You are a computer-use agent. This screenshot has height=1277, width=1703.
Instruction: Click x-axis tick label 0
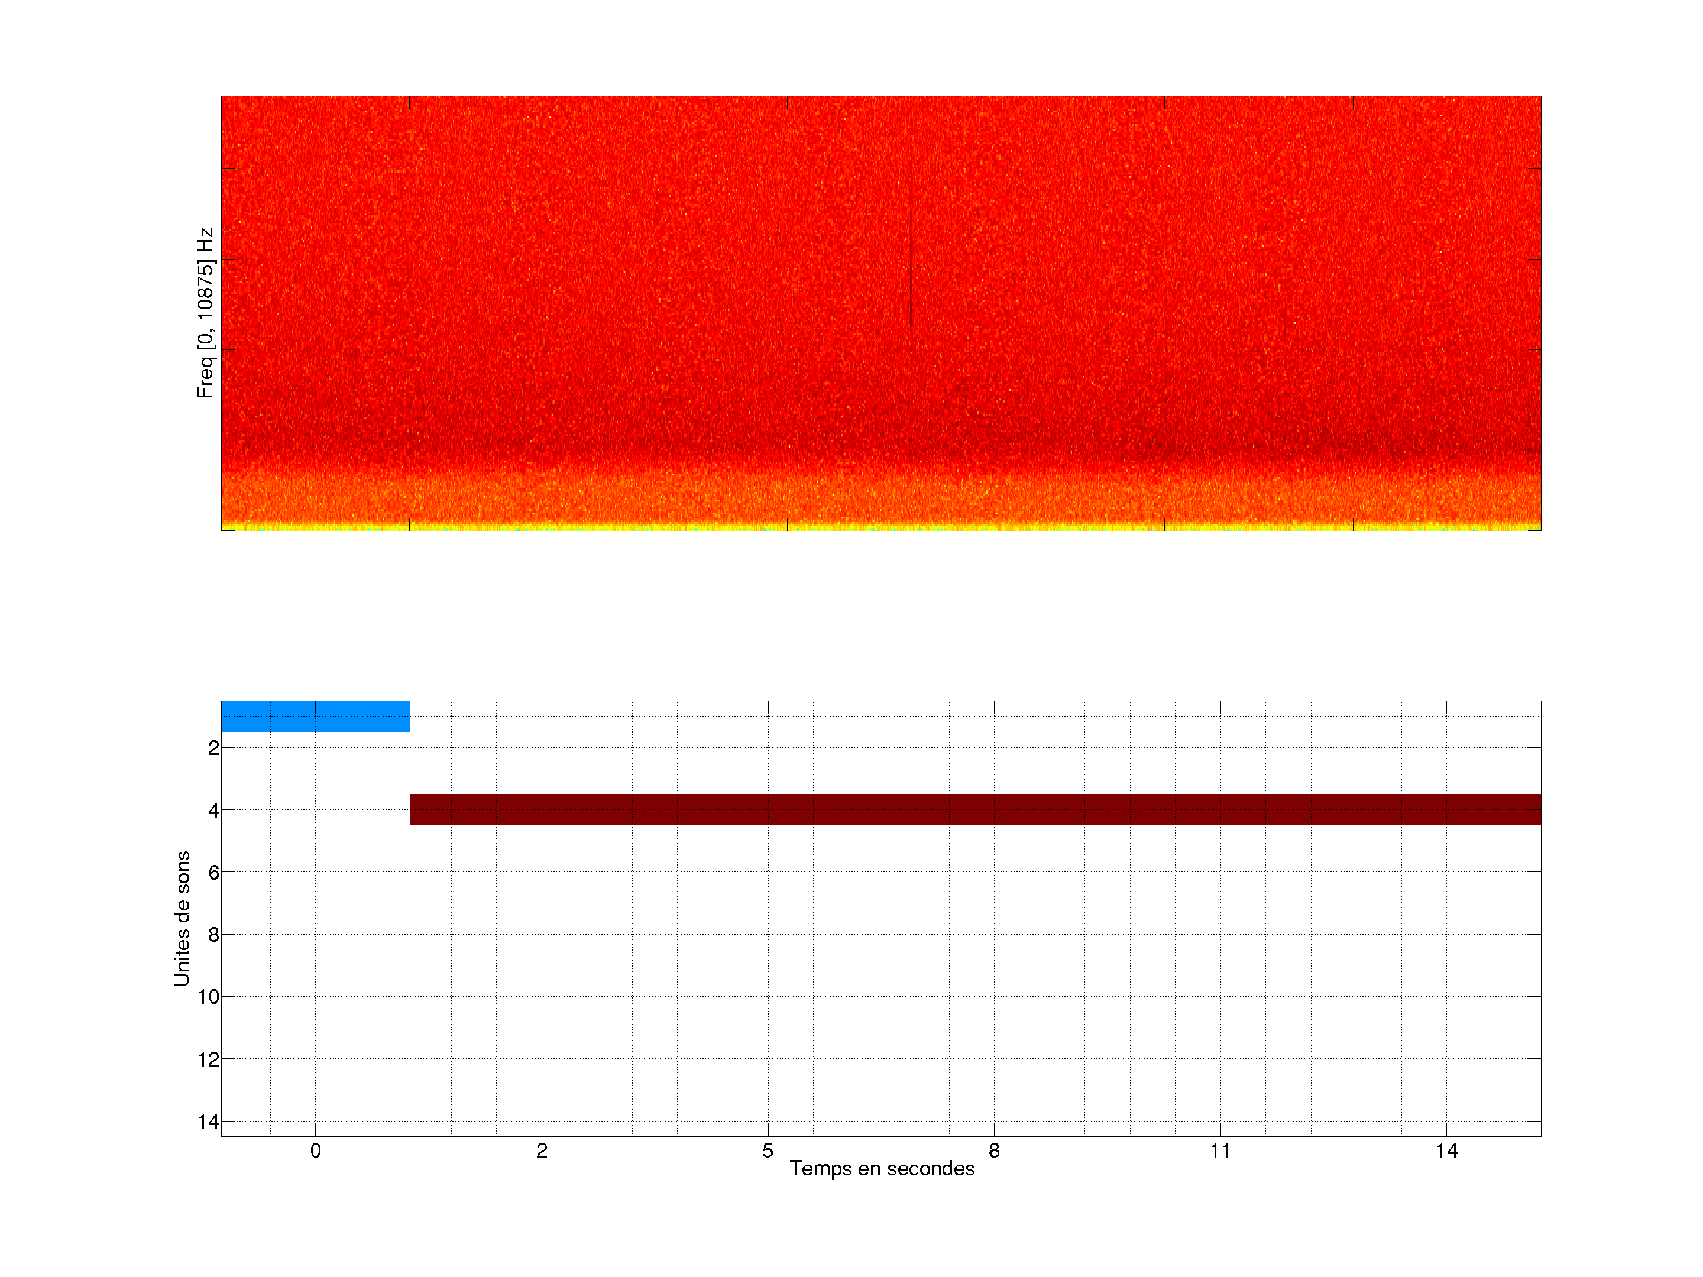pyautogui.click(x=316, y=1150)
